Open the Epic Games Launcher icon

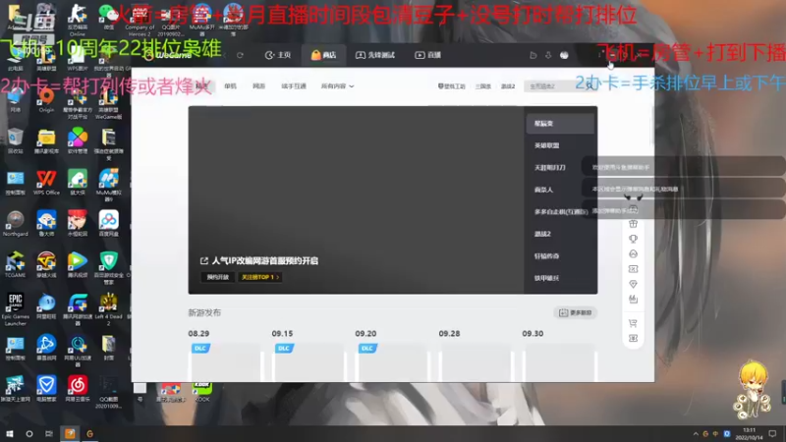click(15, 309)
